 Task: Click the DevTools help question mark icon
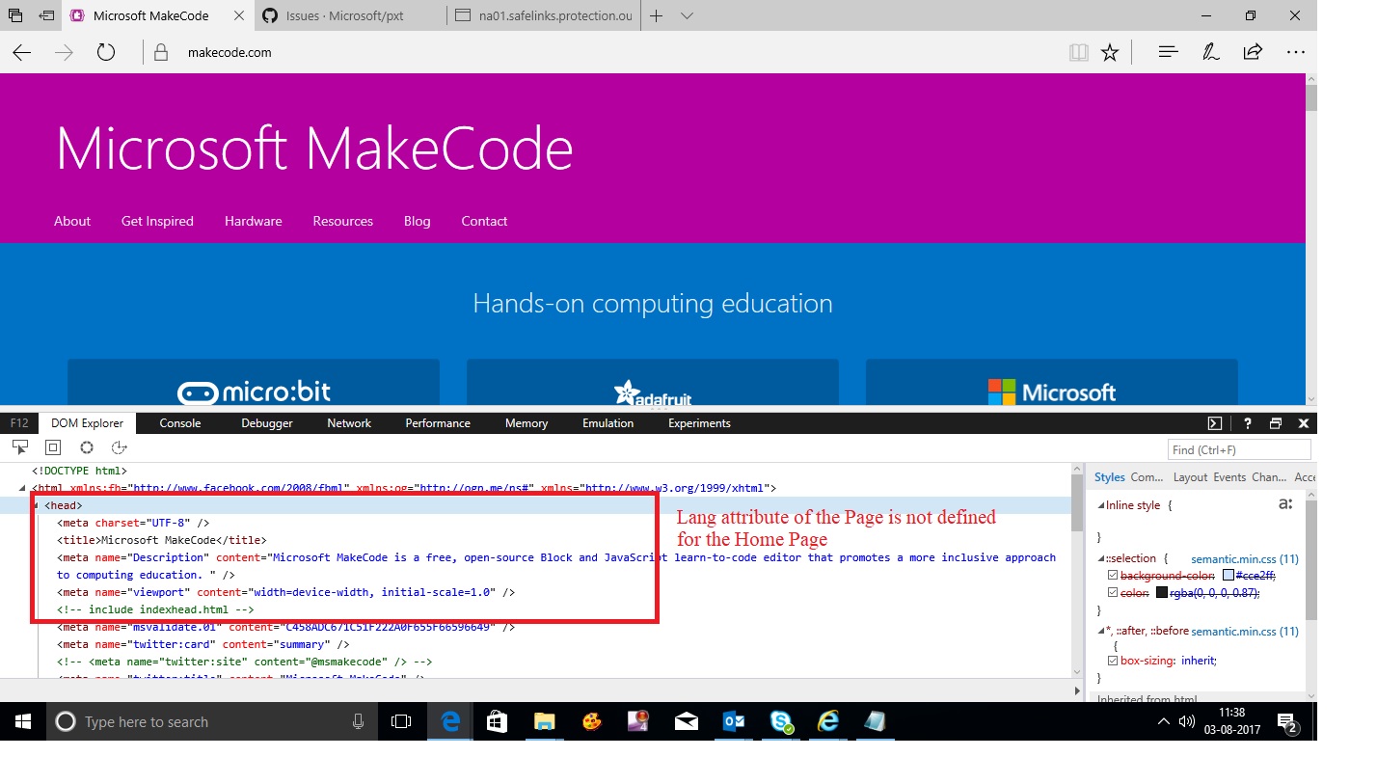click(x=1246, y=422)
